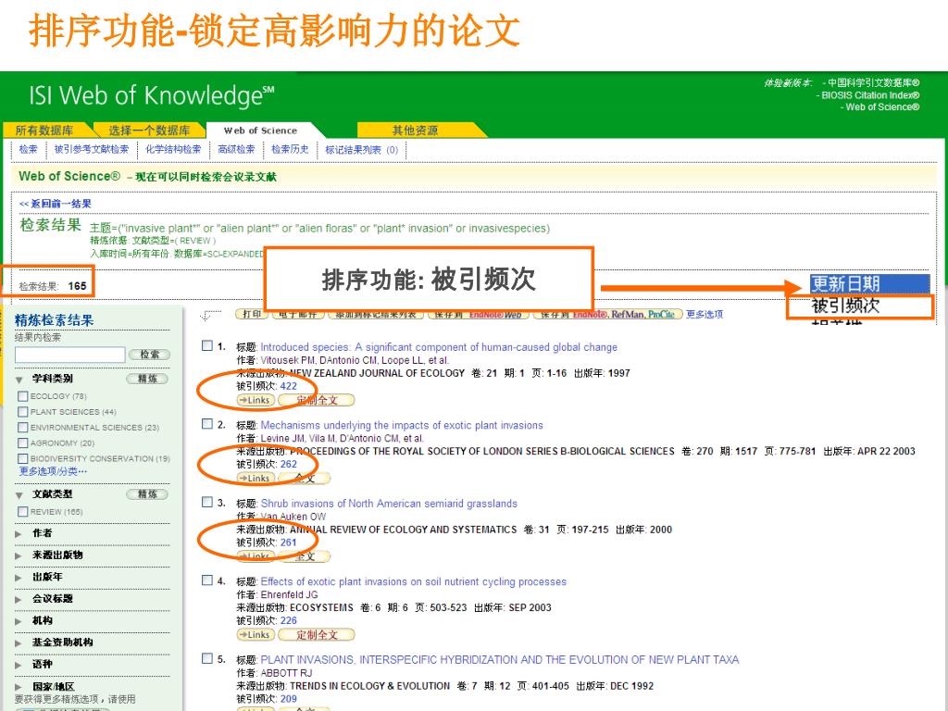Open 更多选项/分类 link under categories
This screenshot has height=711, width=948.
pyautogui.click(x=53, y=471)
